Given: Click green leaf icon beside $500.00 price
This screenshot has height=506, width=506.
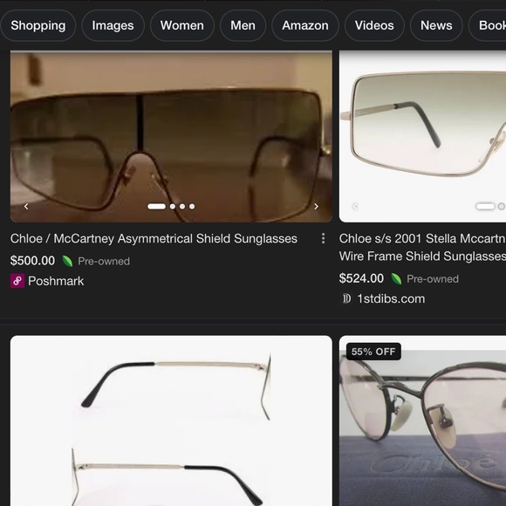Looking at the screenshot, I should [x=67, y=261].
